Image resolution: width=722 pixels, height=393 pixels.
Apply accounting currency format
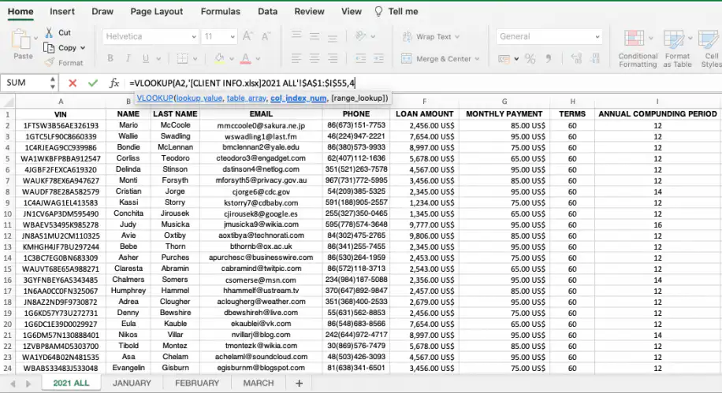[x=504, y=59]
